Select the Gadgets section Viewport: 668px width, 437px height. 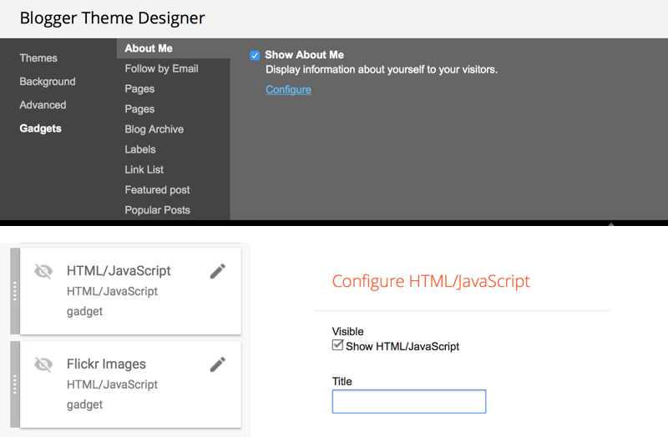(x=40, y=128)
